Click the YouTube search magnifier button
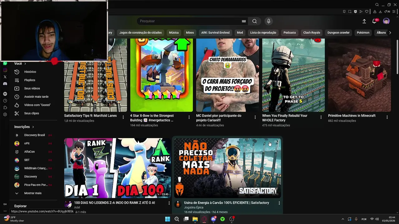Image resolution: width=399 pixels, height=224 pixels. pos(255,21)
